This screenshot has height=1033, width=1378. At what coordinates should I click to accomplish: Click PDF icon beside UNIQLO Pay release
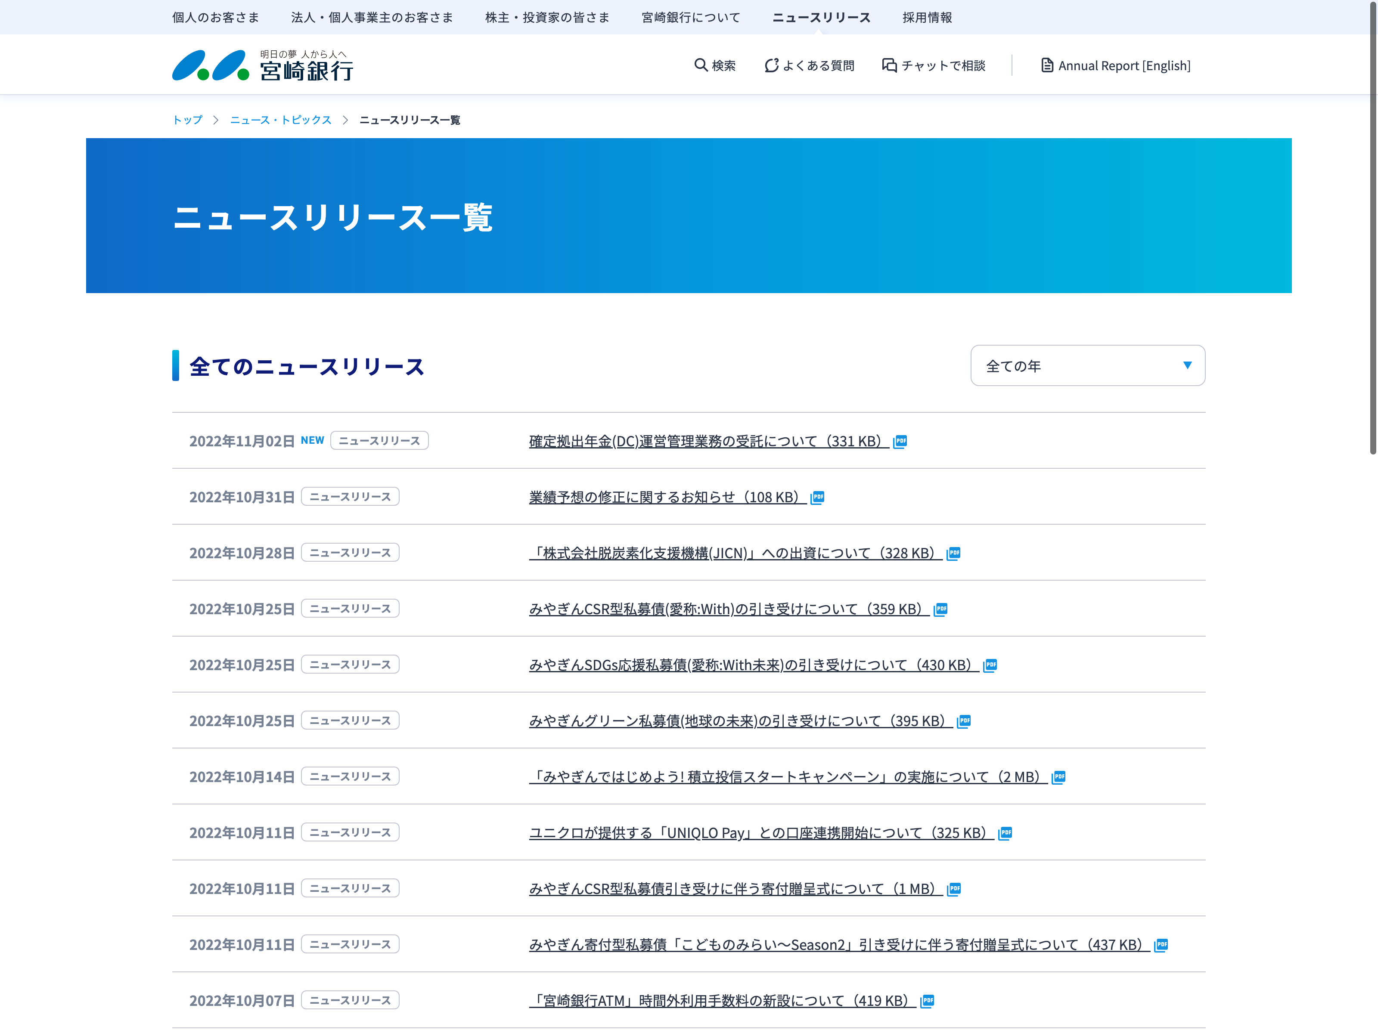[x=1005, y=833]
